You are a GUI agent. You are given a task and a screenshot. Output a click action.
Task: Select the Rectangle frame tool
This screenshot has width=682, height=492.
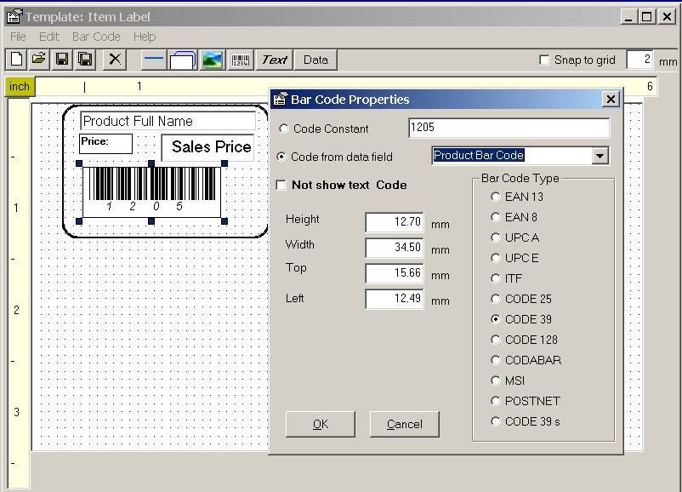tap(183, 60)
